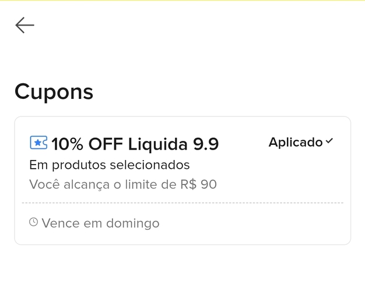
Task: Click the dashed divider in coupon card
Action: (x=182, y=203)
